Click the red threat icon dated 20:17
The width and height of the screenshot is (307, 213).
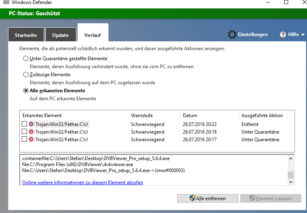31,140
